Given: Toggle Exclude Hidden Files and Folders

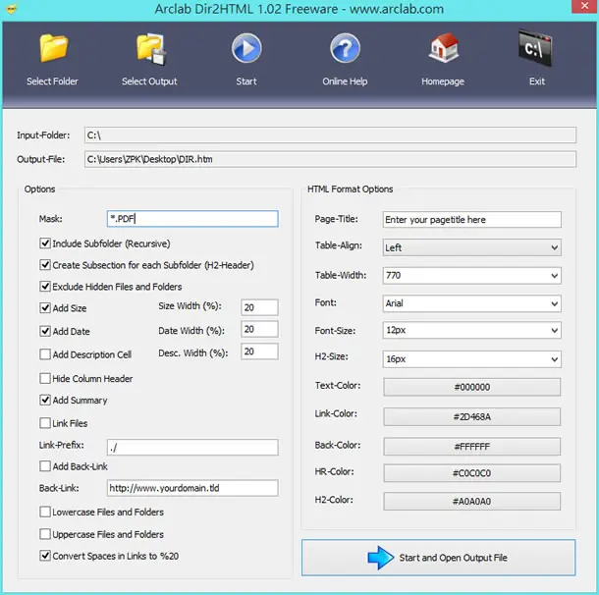Looking at the screenshot, I should point(45,286).
